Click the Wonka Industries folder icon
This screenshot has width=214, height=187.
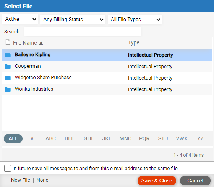click(8, 89)
